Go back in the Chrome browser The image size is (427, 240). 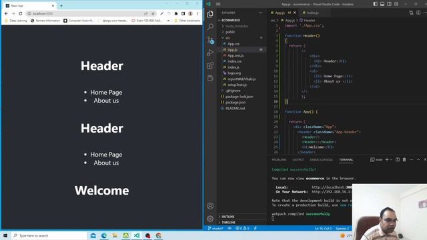(6, 13)
